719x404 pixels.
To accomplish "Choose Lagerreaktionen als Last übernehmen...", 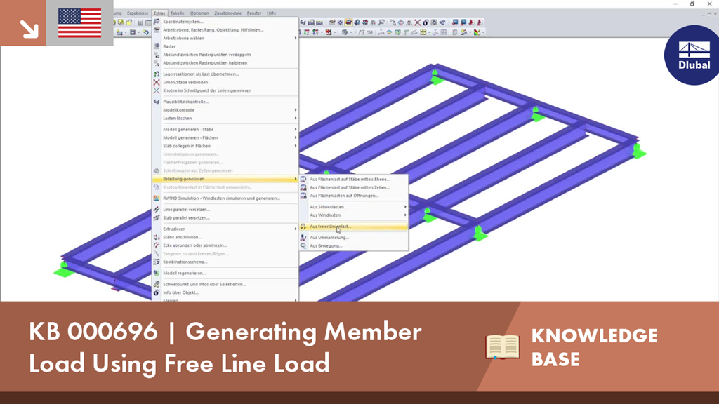I will [225, 74].
